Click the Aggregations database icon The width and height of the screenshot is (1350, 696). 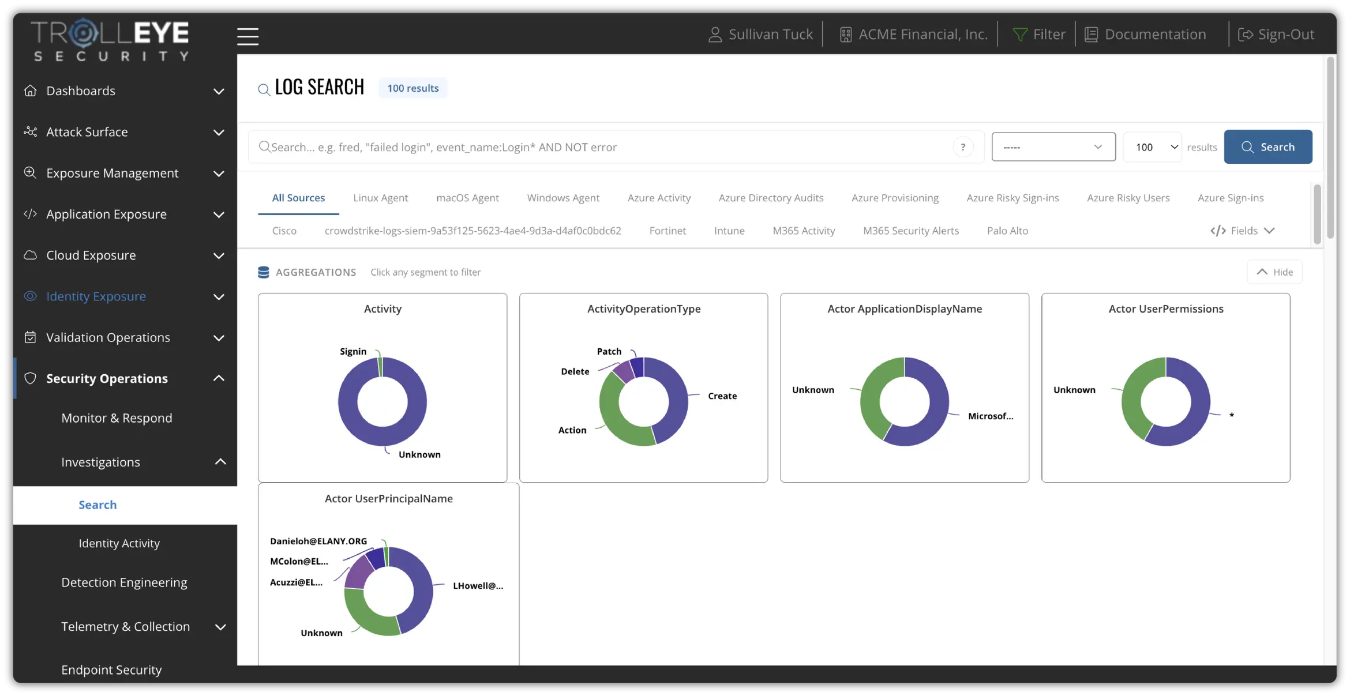pyautogui.click(x=263, y=272)
